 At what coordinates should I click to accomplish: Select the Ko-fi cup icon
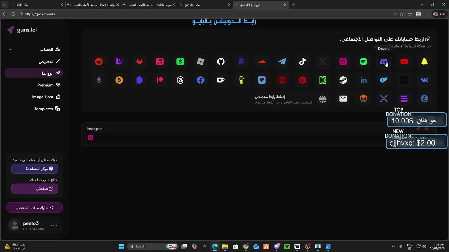[x=221, y=80]
